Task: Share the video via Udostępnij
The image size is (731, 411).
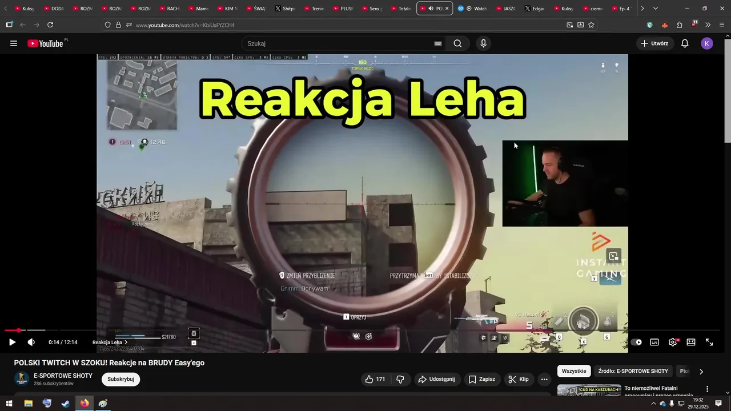Action: 436,379
